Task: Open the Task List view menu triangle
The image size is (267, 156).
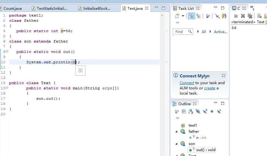Action: (178, 23)
